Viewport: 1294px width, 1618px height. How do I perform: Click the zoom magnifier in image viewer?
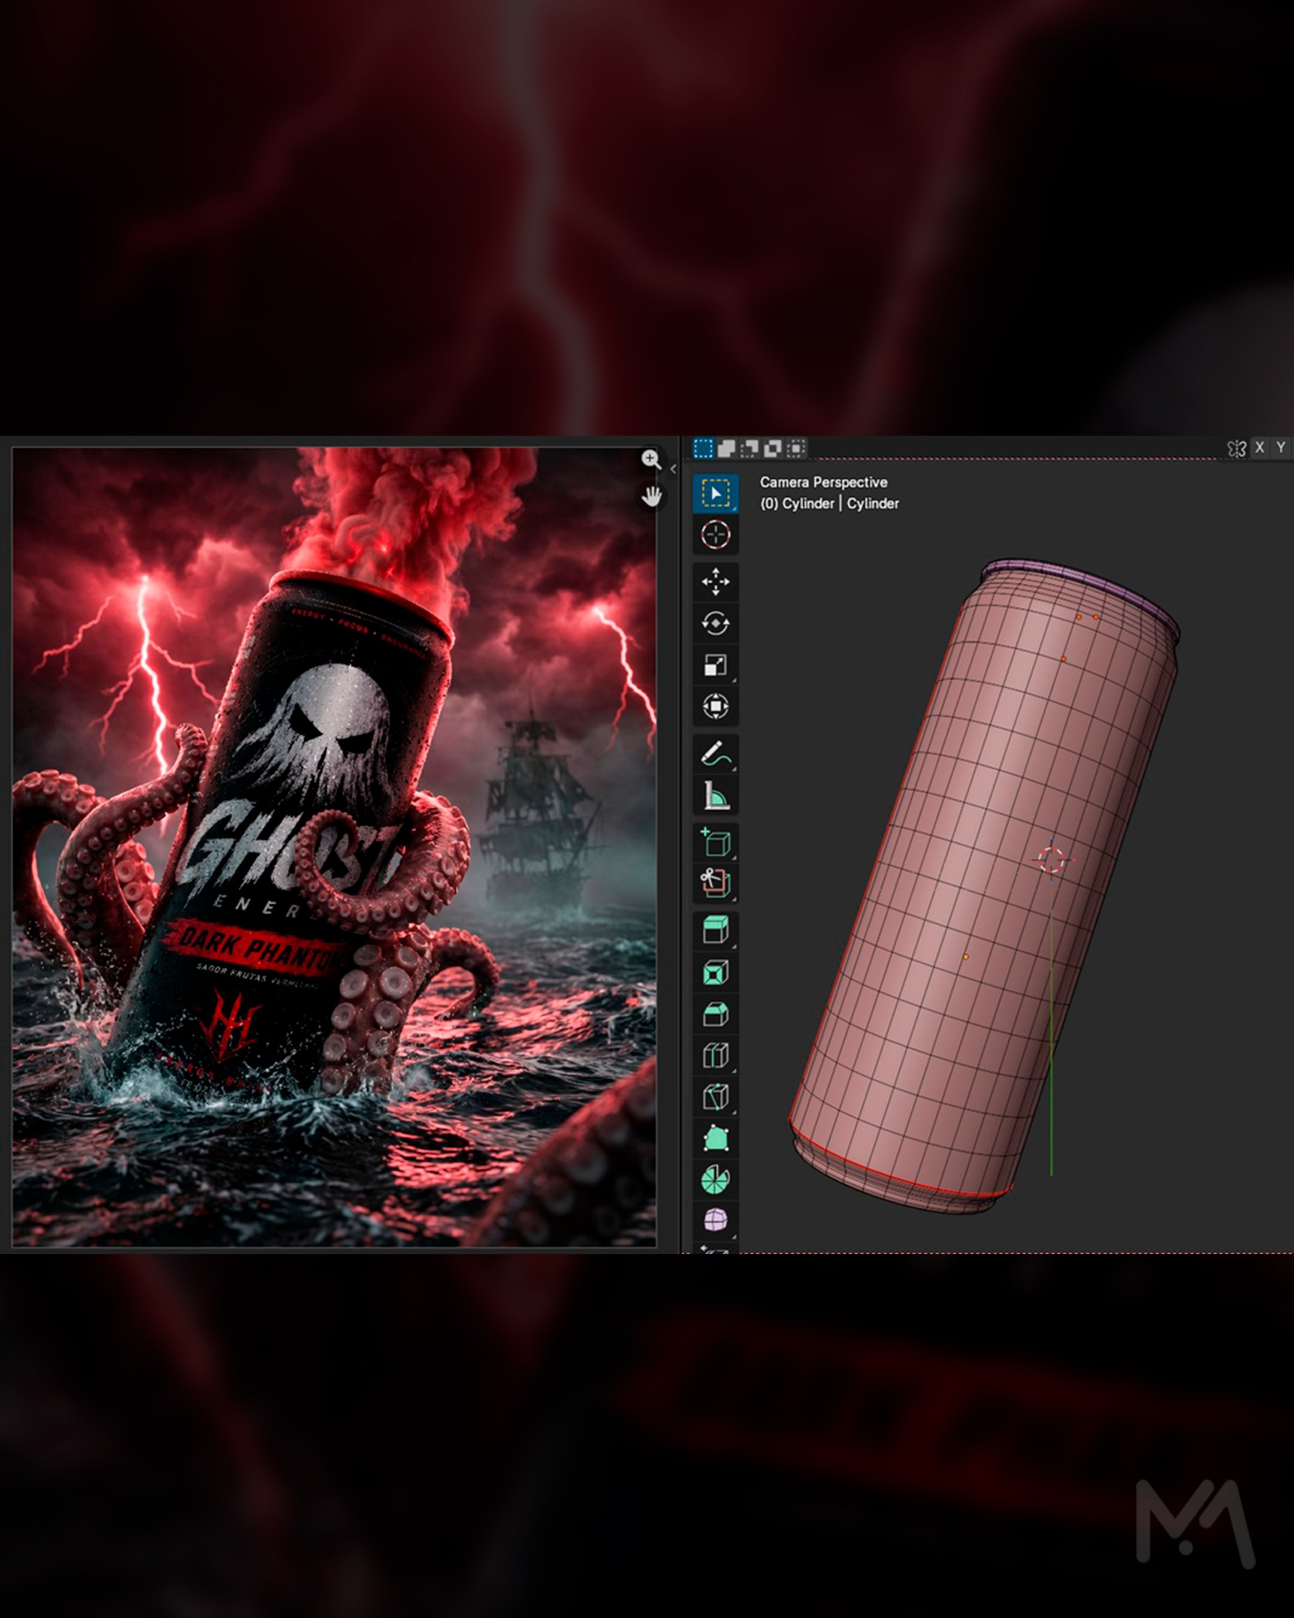pos(651,459)
